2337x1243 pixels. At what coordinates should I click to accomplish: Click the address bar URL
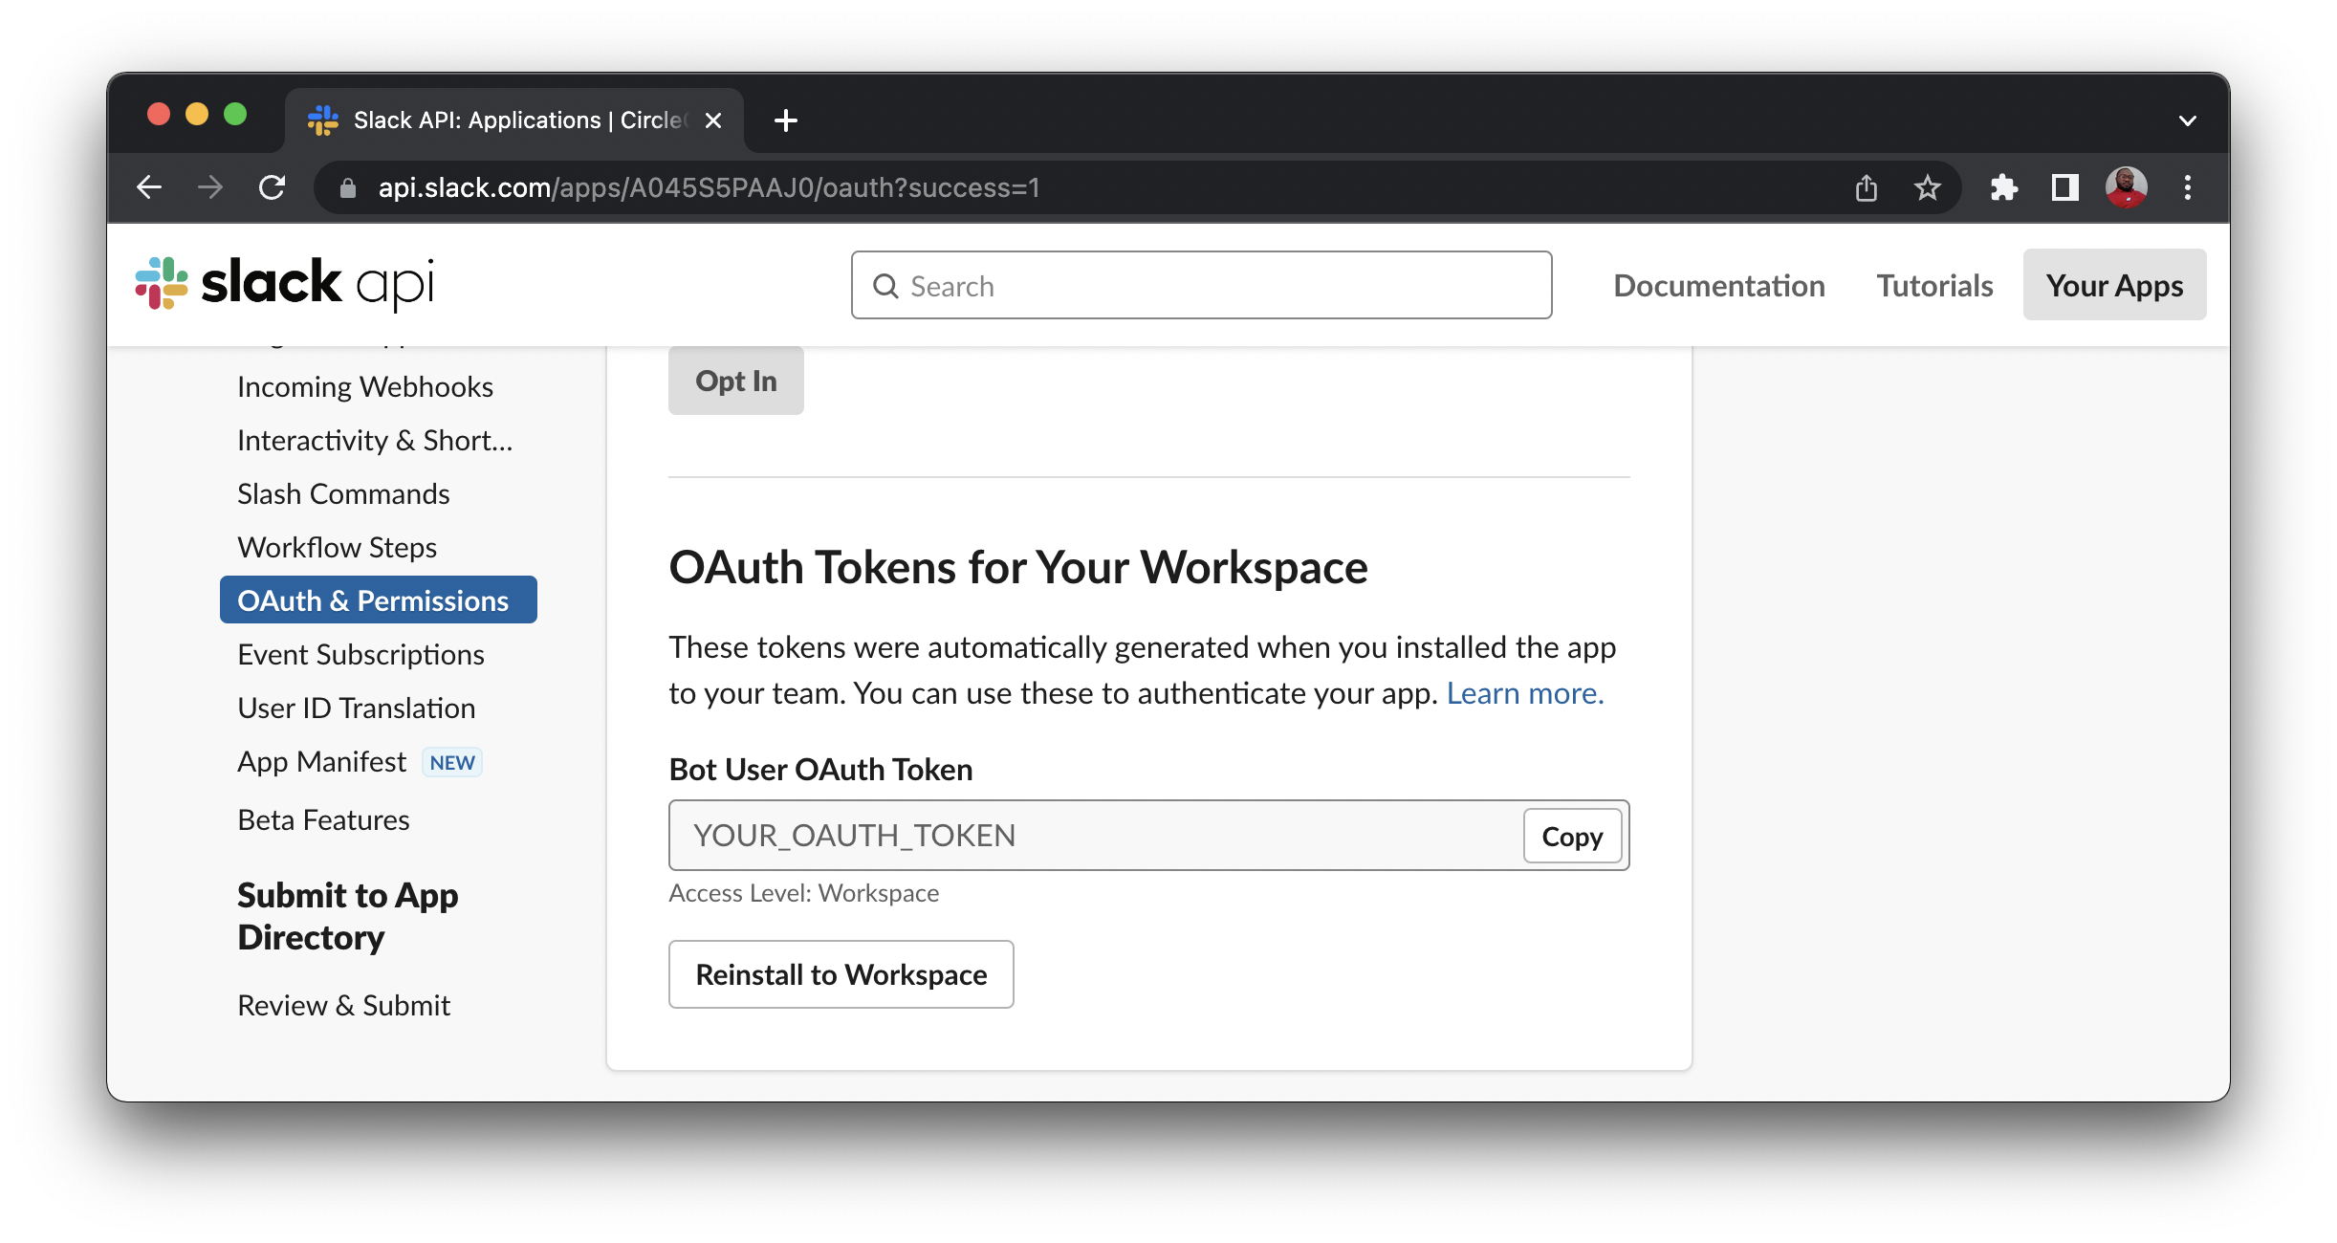click(x=709, y=187)
